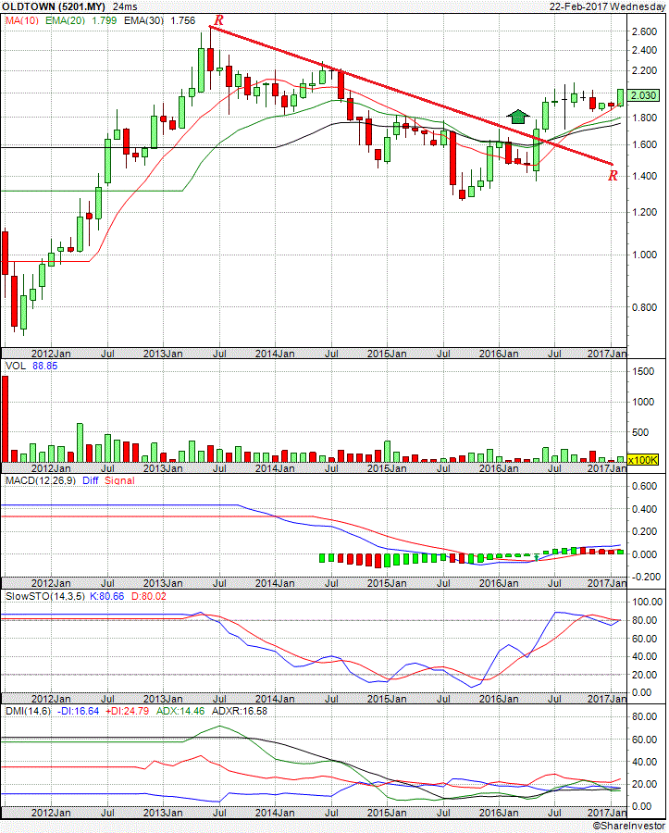The image size is (669, 833).
Task: Click the 2.600 price axis label
Action: (x=645, y=31)
